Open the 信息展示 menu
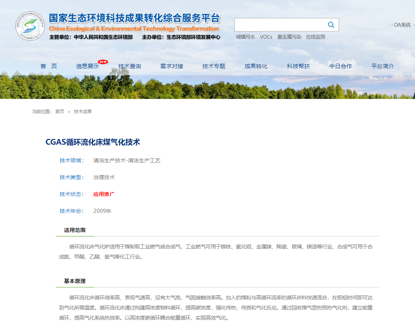Viewport: 415px width, 332px height. click(87, 66)
